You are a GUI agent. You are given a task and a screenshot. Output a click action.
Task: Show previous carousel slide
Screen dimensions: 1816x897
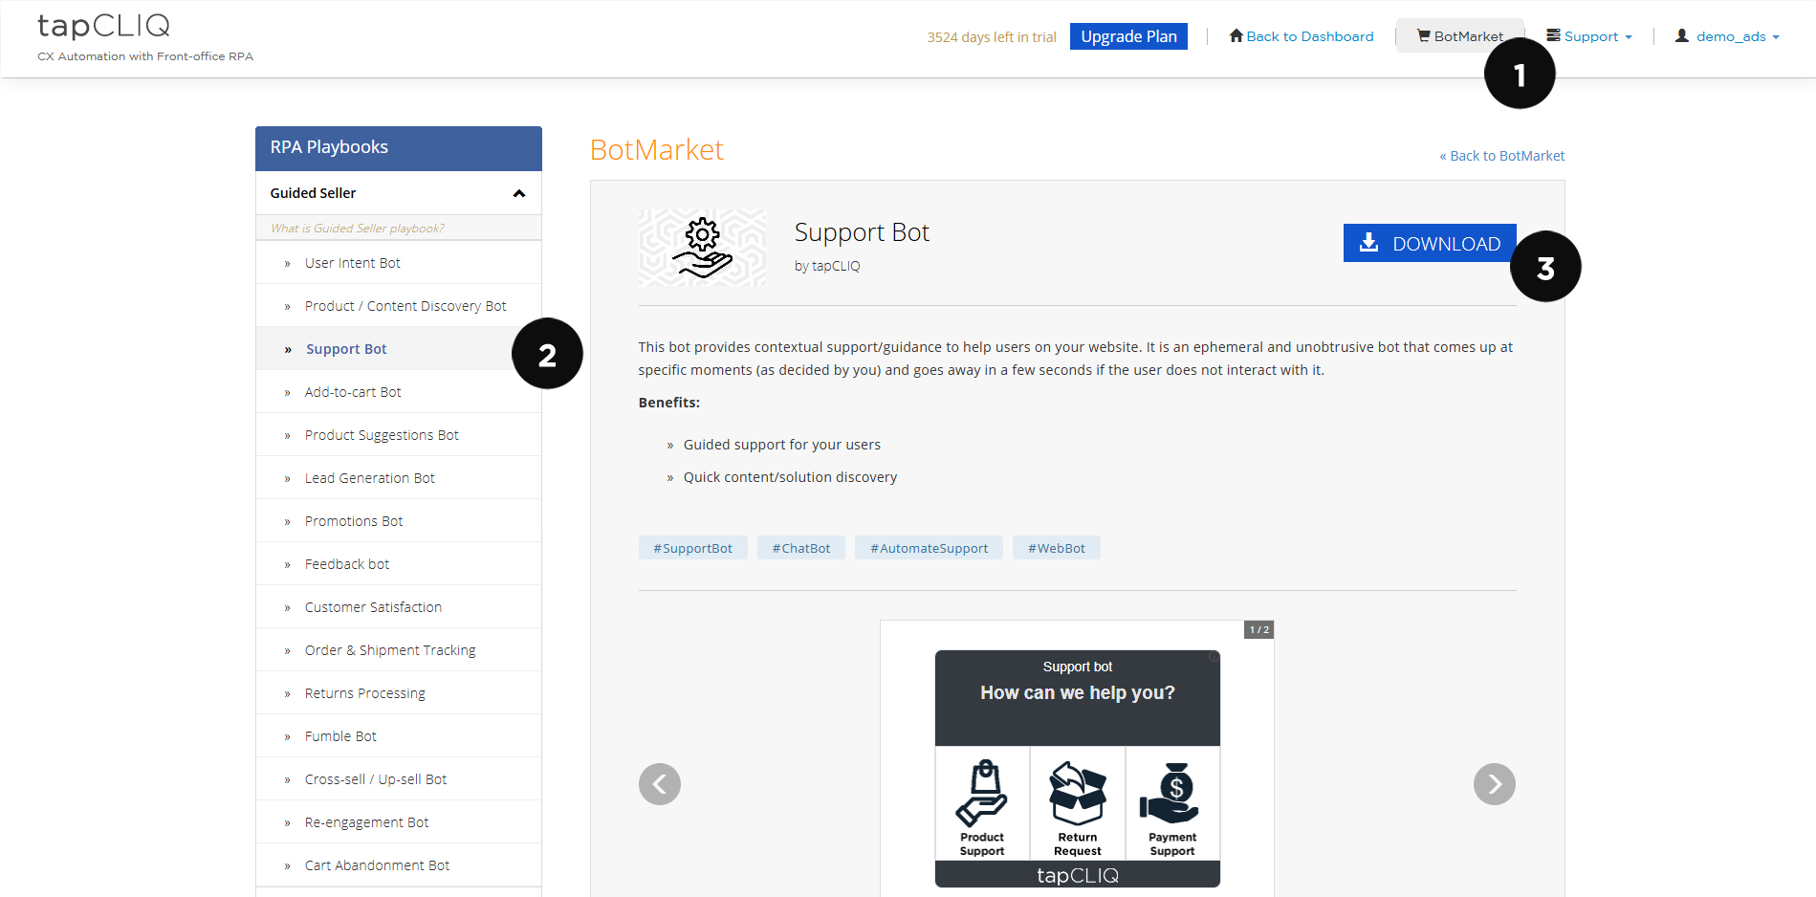[x=660, y=784]
